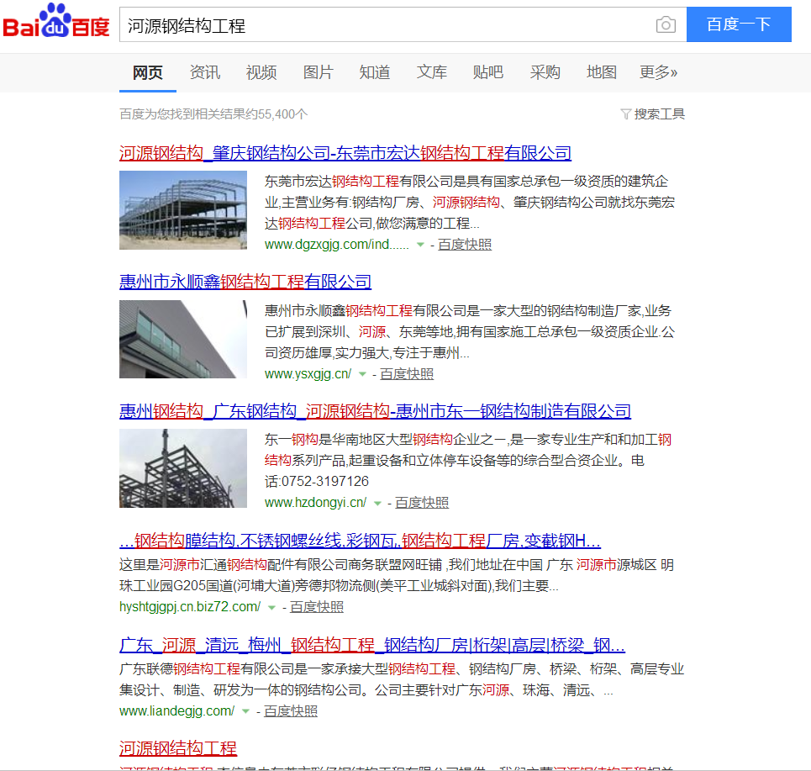
Task: Open 惠州市东一钢结构制造有限公司 result title
Action: pos(375,411)
